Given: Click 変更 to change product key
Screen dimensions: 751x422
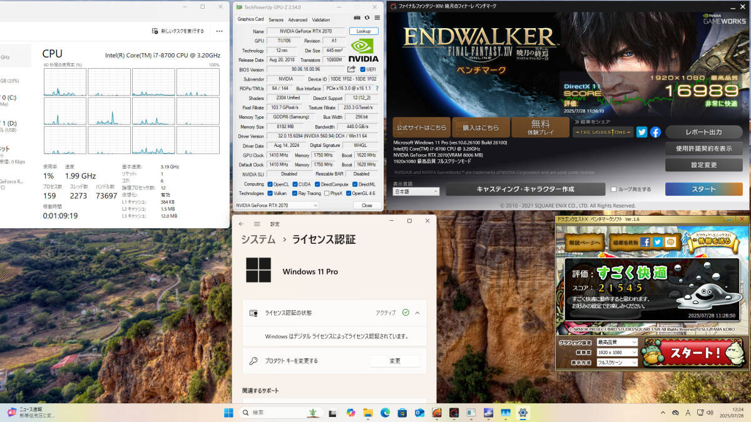Looking at the screenshot, I should coord(395,361).
